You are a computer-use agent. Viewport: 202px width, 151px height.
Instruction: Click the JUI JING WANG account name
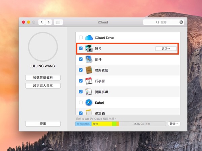tap(42, 66)
